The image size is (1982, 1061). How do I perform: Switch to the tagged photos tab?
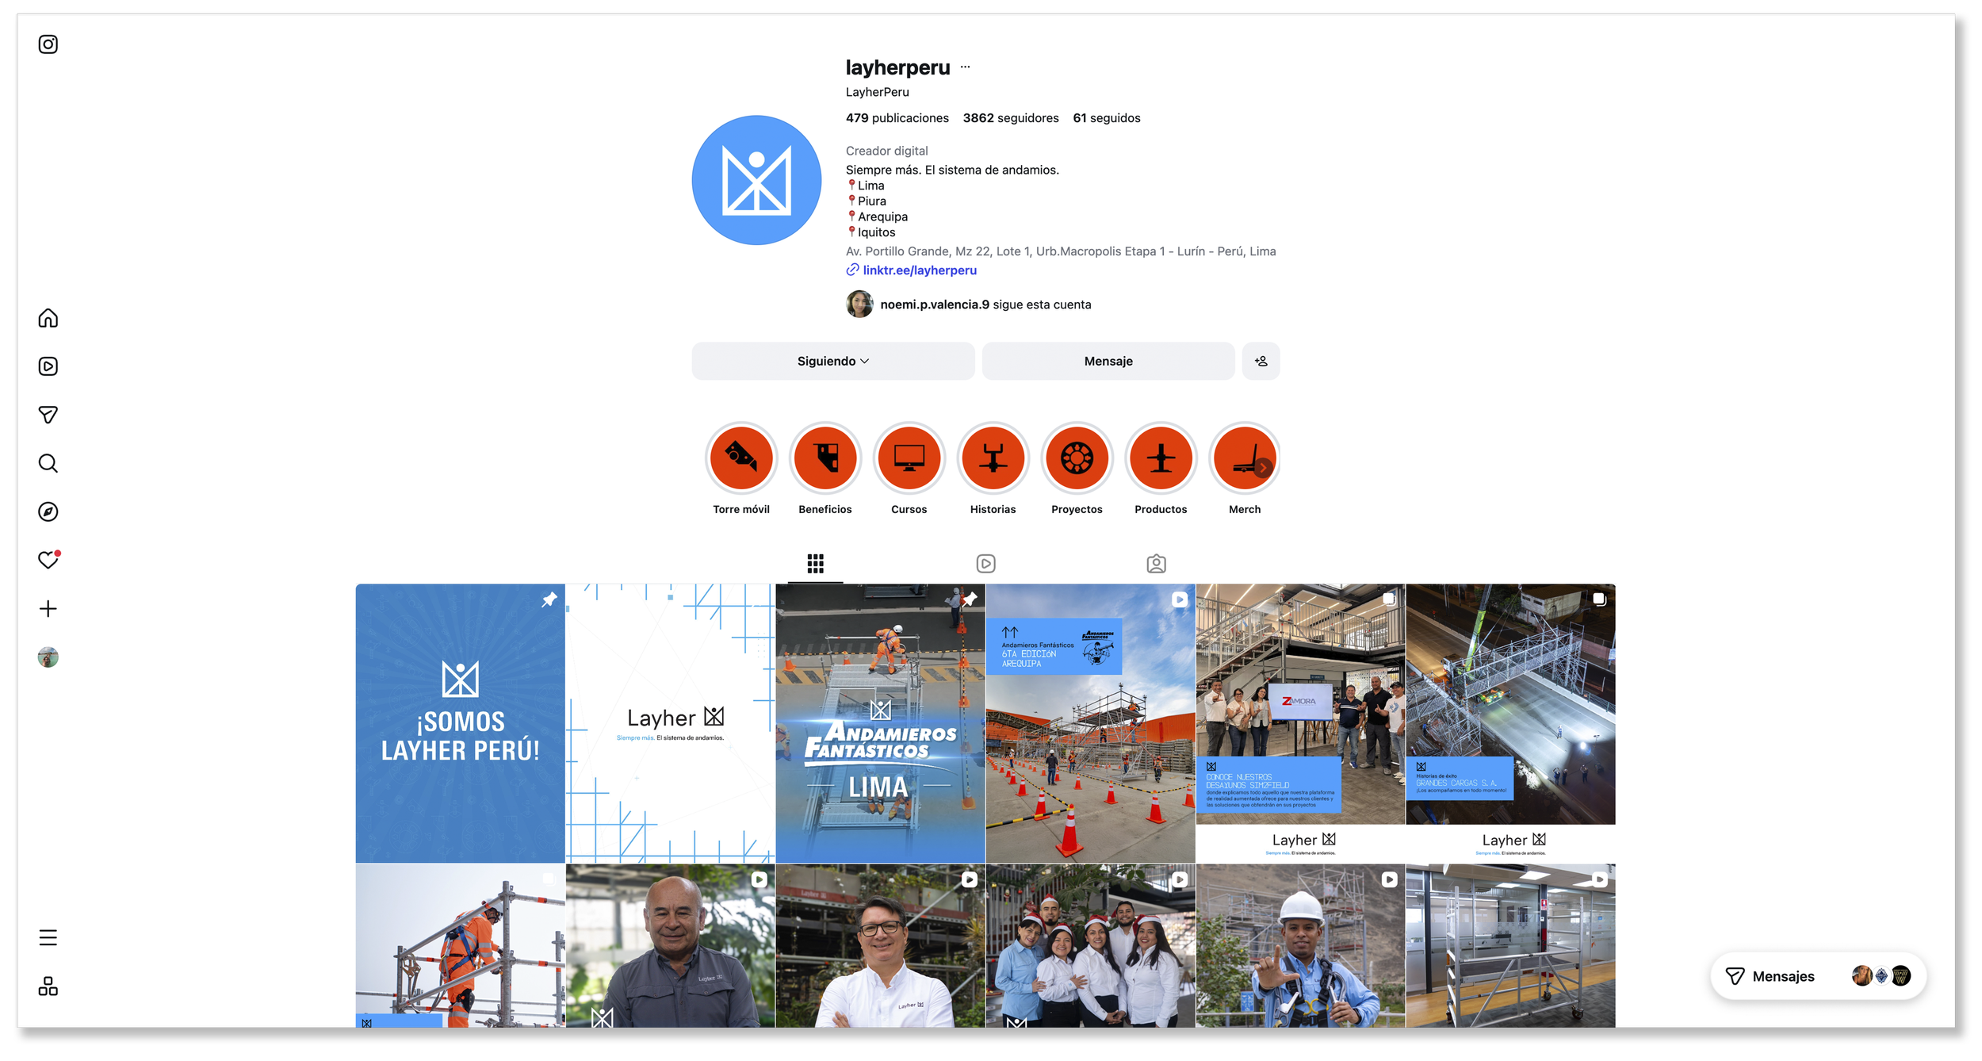point(1156,564)
